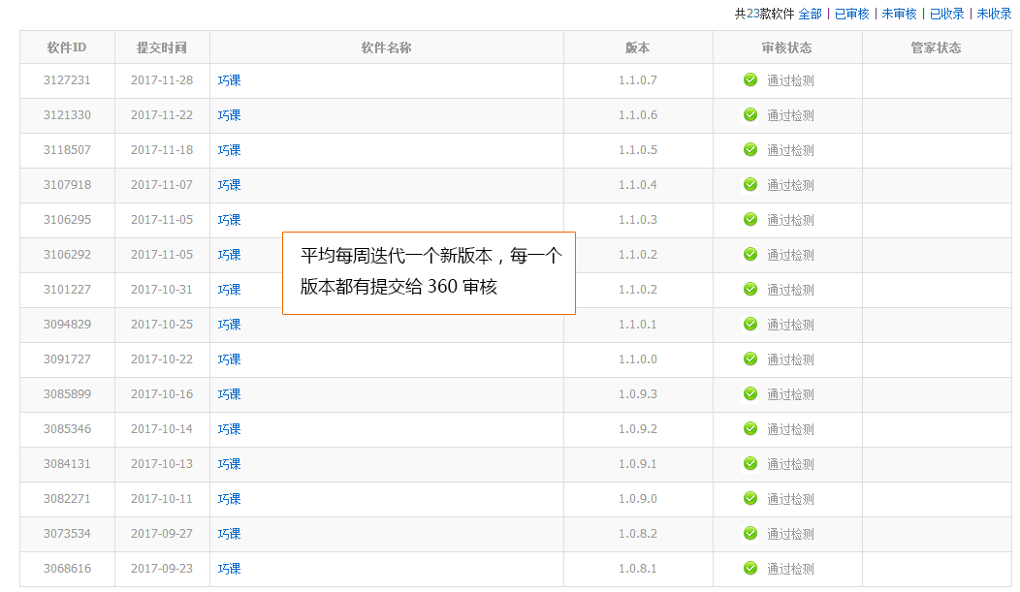Open 巧课 link for ID 3073534
The width and height of the screenshot is (1020, 592).
tap(229, 534)
